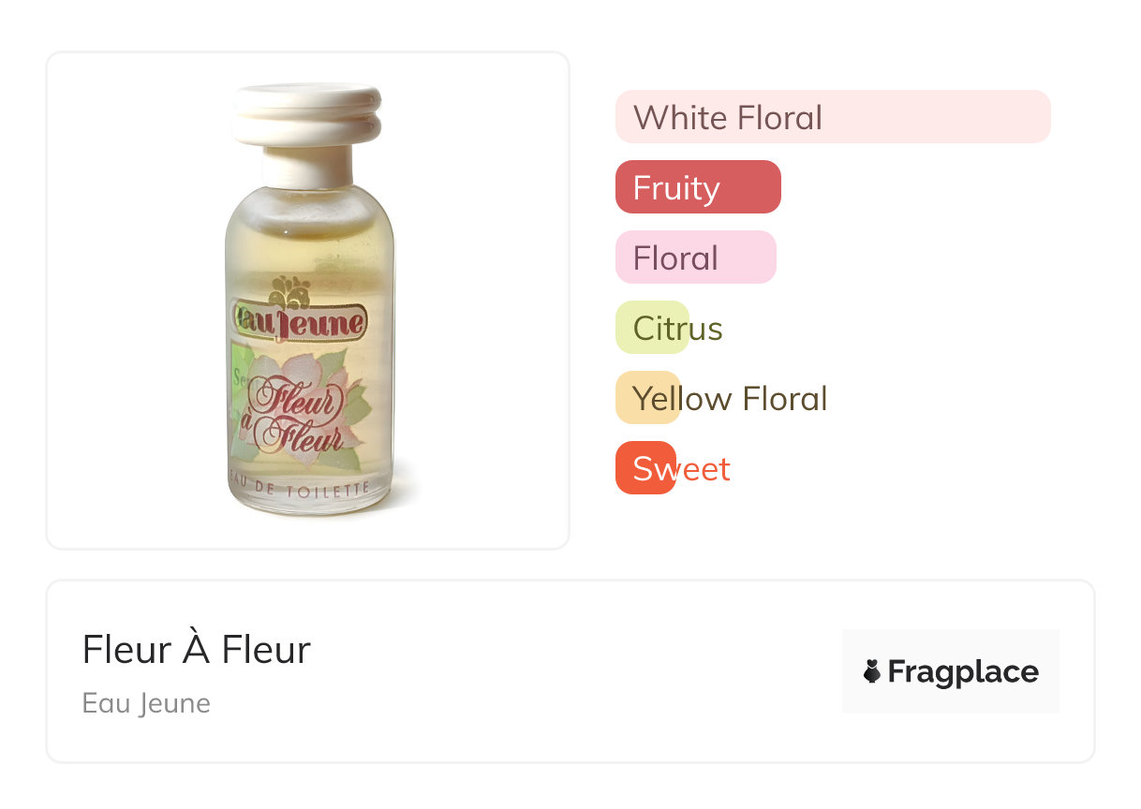Click the pink Floral accord bar

pyautogui.click(x=695, y=257)
